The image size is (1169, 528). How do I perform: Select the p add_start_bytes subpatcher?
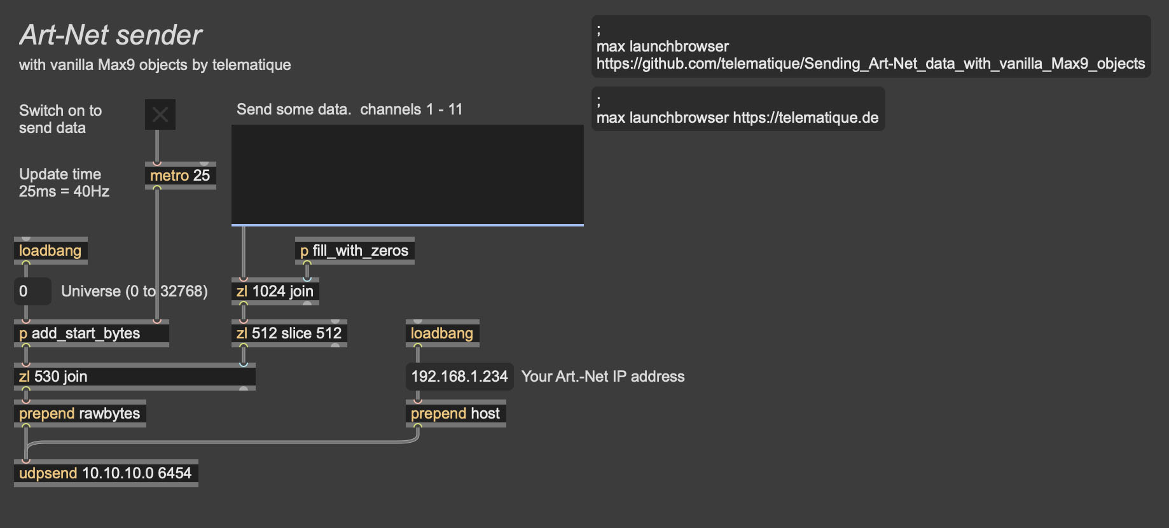[91, 333]
